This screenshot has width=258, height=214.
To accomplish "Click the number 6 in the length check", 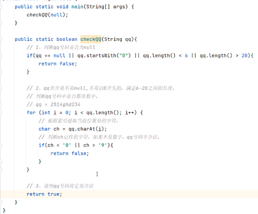I will (x=186, y=56).
